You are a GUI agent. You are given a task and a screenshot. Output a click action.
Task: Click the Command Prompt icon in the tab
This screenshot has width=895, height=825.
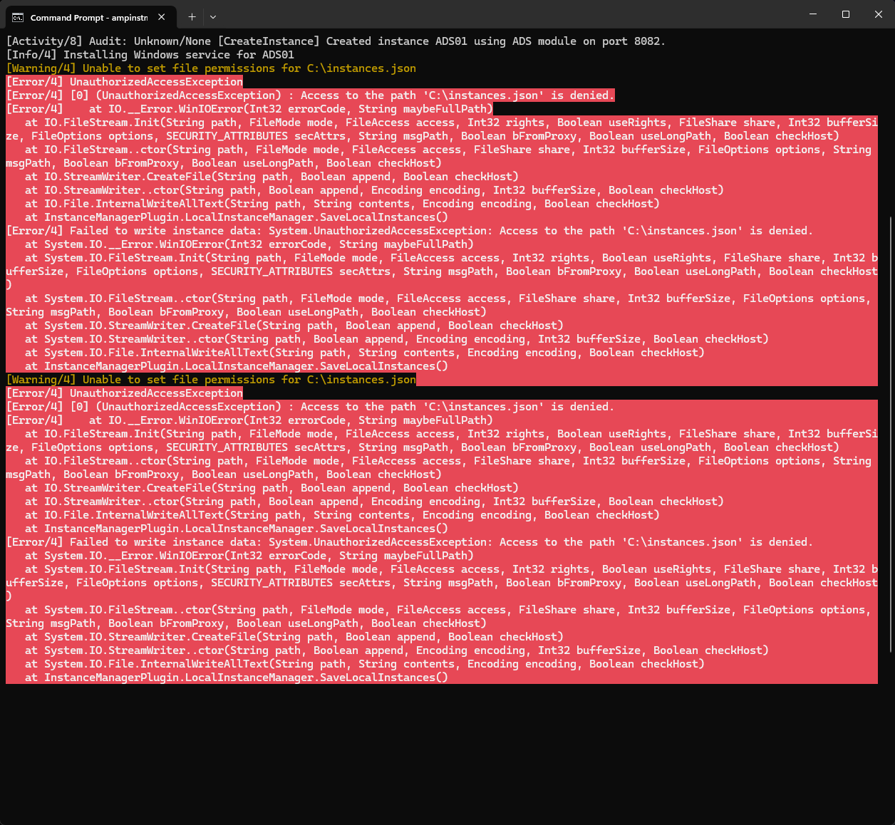point(18,17)
